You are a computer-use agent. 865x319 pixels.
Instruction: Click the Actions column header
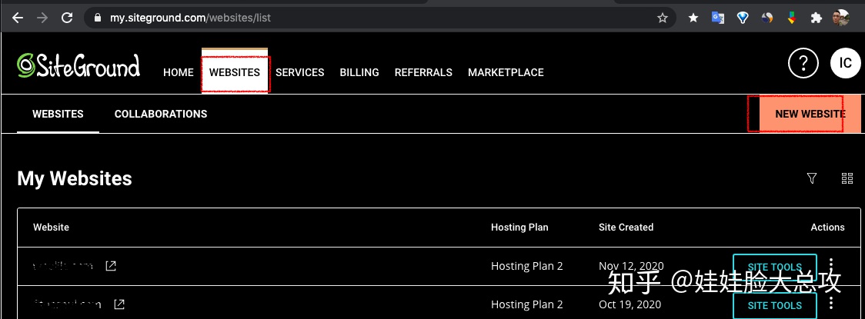click(x=827, y=227)
